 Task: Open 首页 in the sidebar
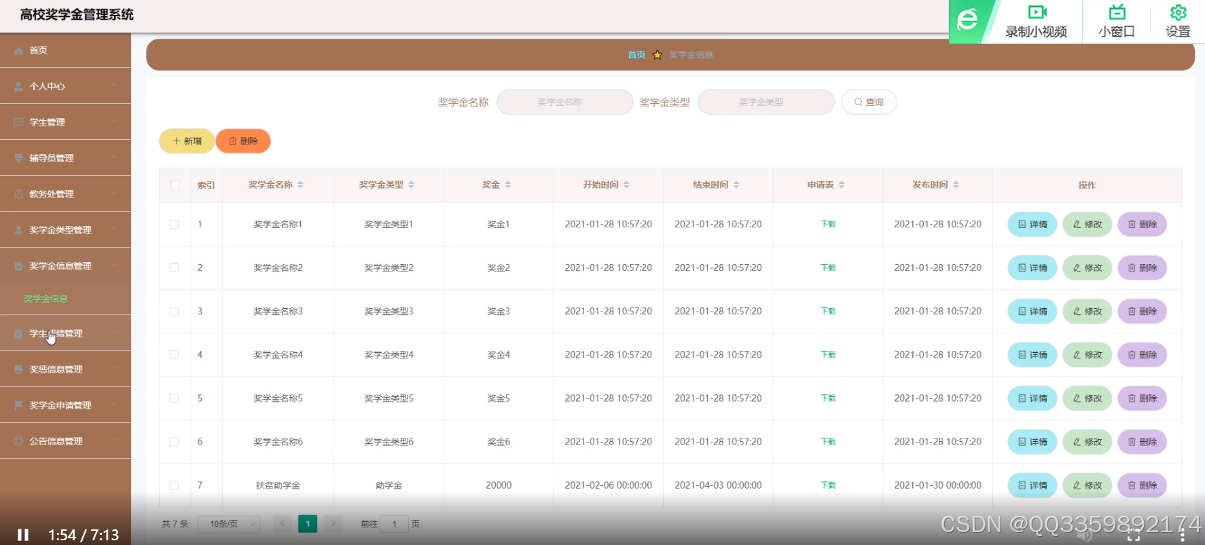point(65,50)
